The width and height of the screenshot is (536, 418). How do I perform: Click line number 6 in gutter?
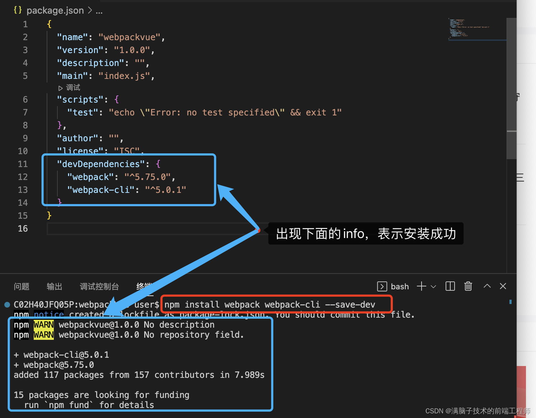tap(25, 99)
